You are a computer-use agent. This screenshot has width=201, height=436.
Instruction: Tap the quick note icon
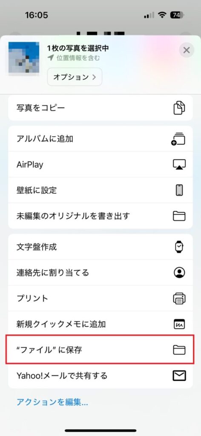pyautogui.click(x=179, y=324)
